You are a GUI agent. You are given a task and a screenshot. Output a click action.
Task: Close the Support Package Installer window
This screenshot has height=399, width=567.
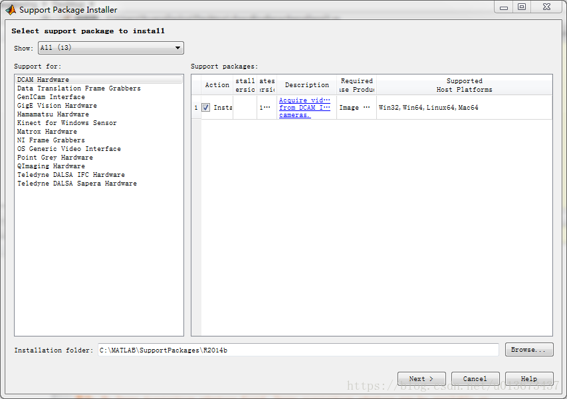(547, 7)
